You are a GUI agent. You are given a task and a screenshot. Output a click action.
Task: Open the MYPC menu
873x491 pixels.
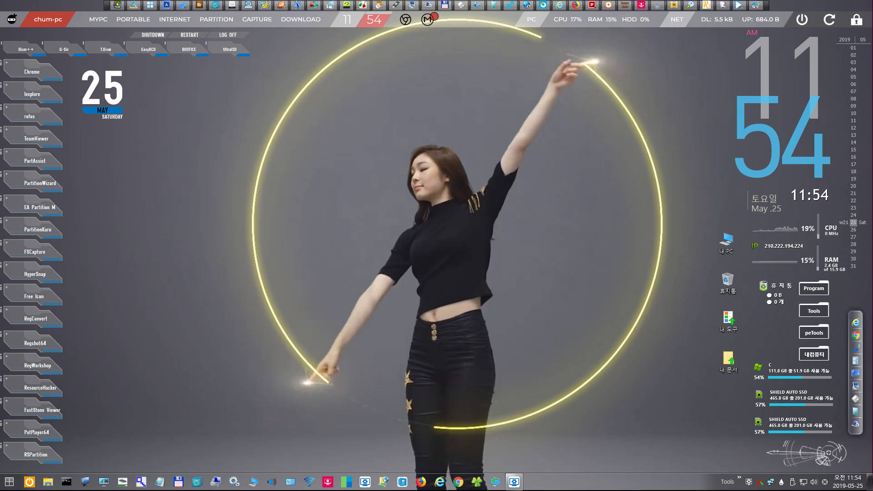pyautogui.click(x=98, y=20)
